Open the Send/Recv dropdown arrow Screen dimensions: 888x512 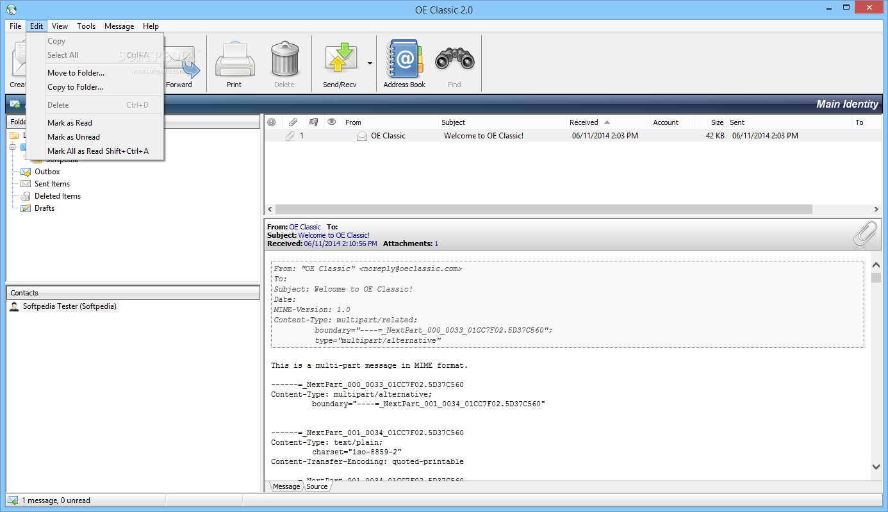click(370, 63)
